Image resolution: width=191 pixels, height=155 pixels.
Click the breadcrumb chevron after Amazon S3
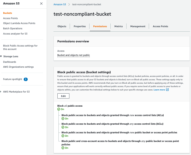click(x=69, y=5)
